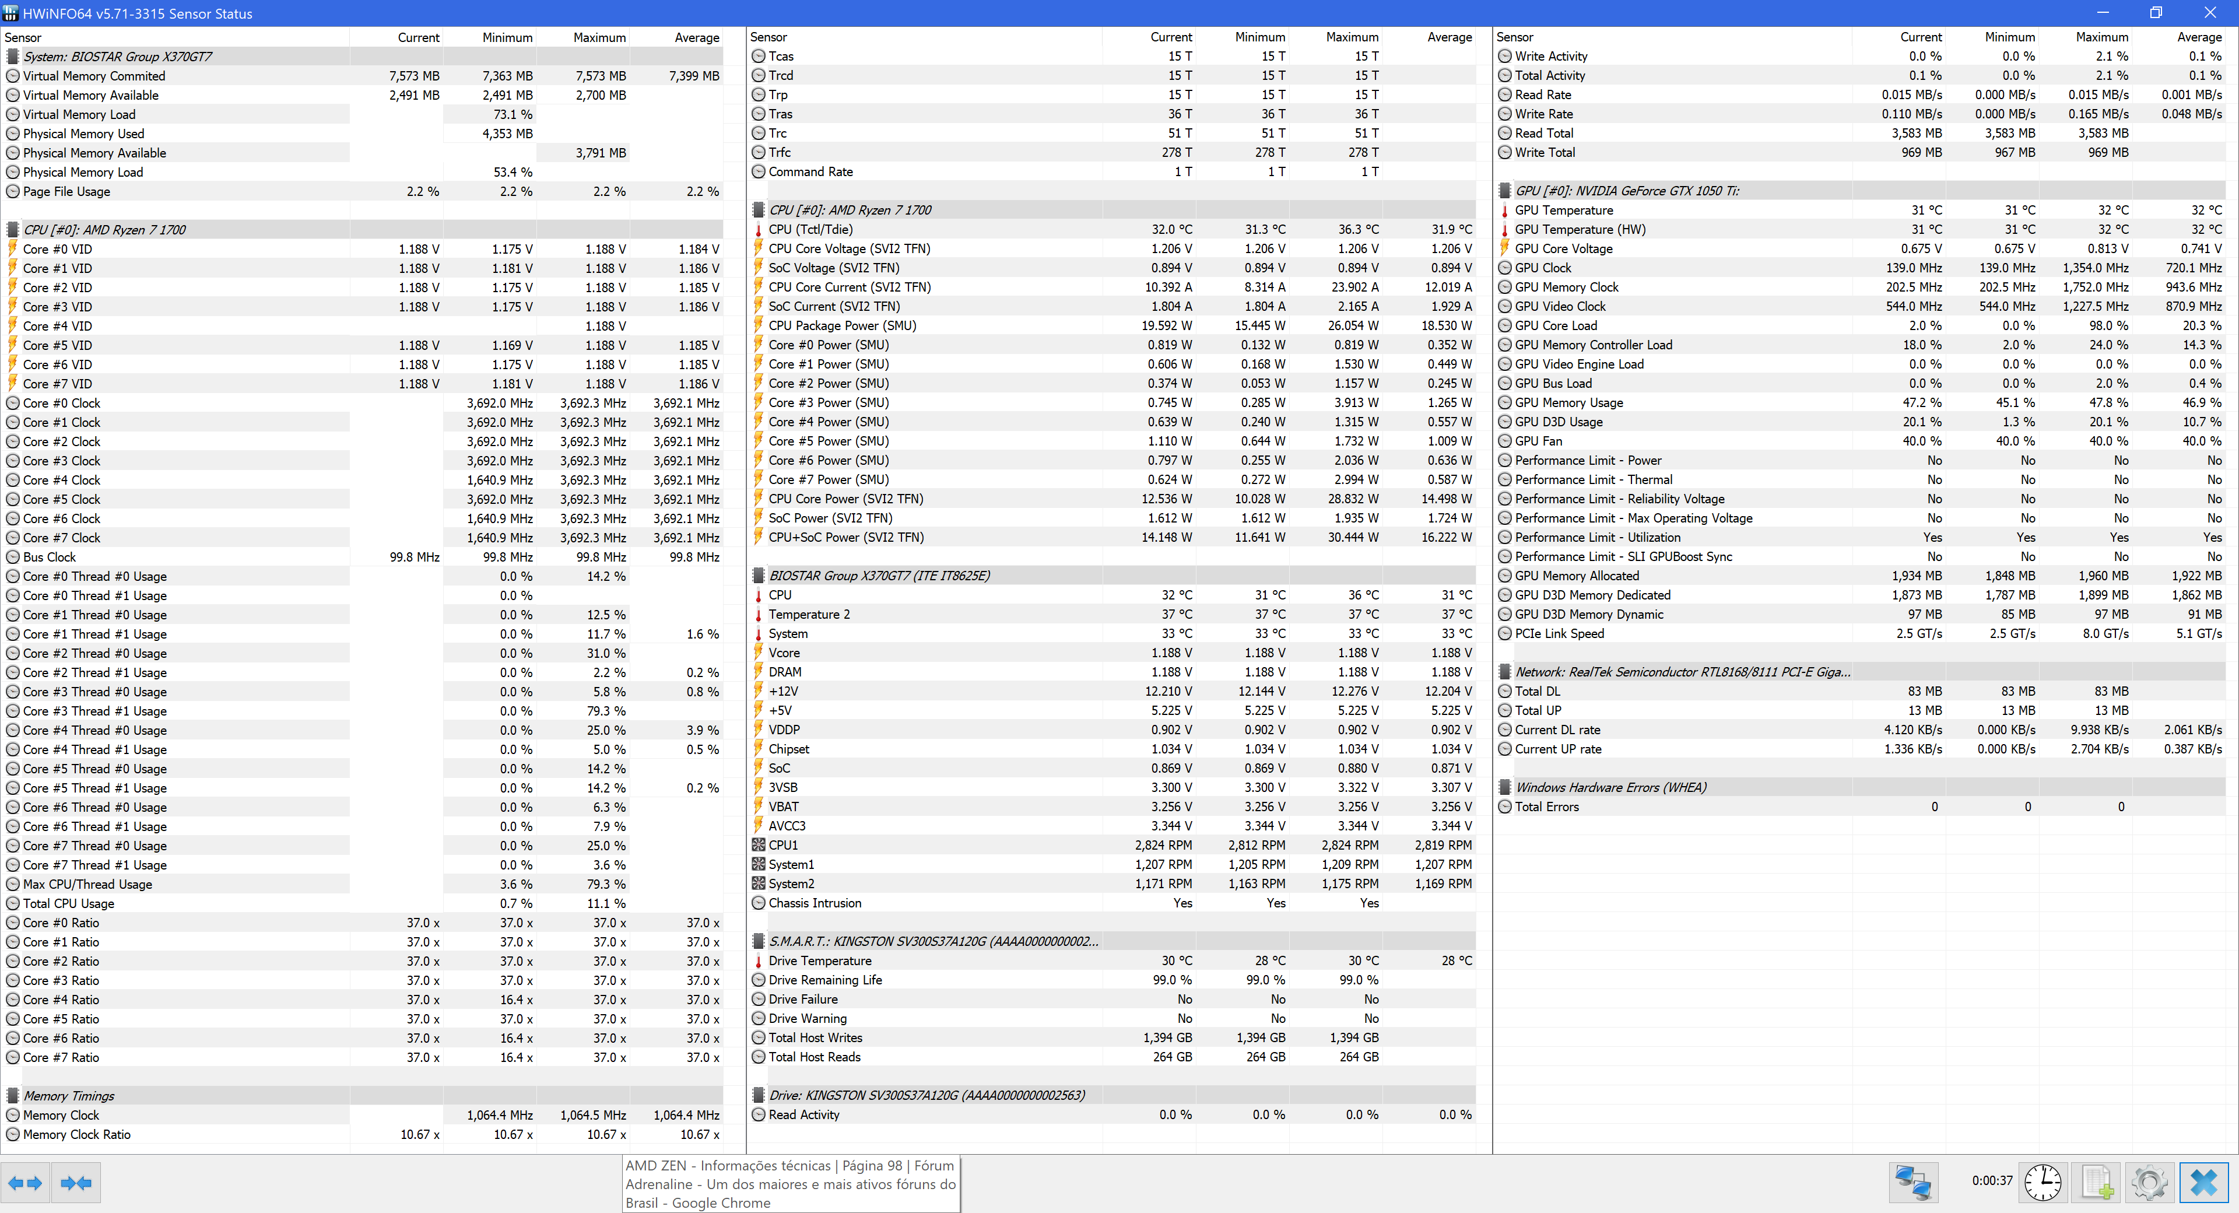Screen dimensions: 2239x1213
Task: Click the lightning icon beside GPU Core Voltage
Action: point(1504,248)
